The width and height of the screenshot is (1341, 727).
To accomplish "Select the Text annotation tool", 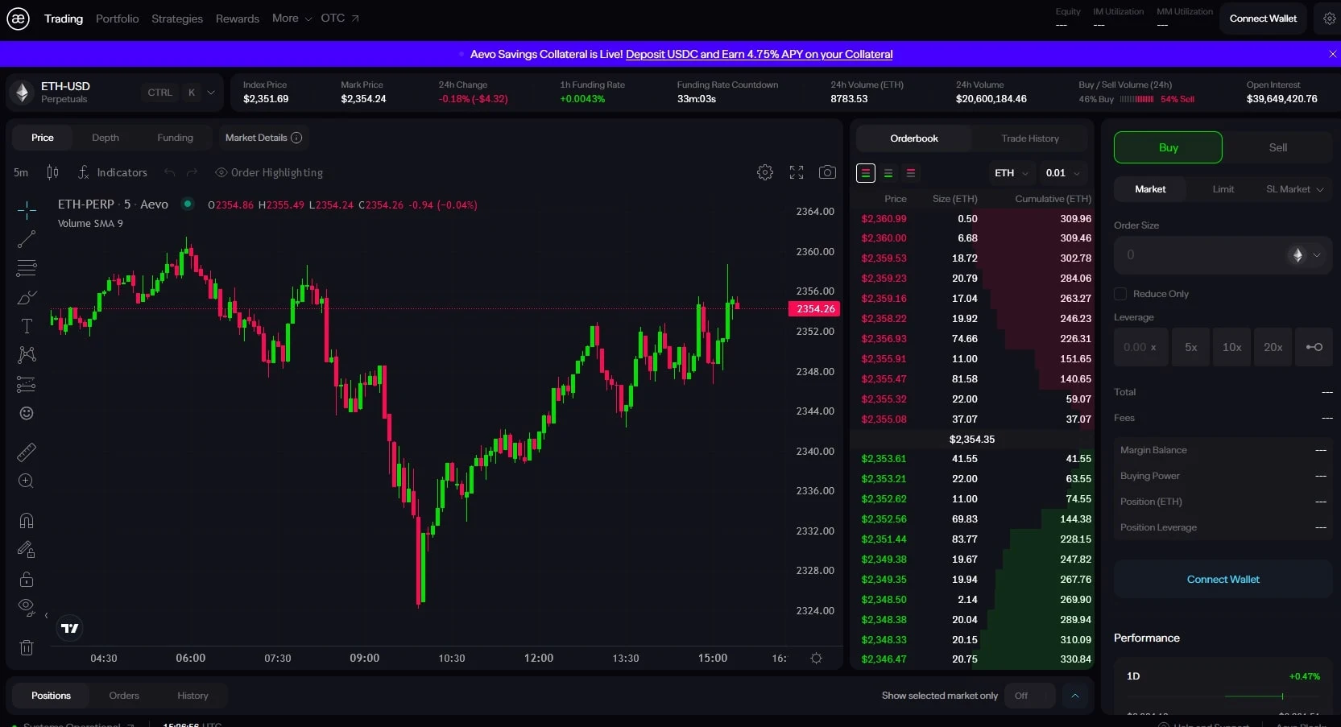I will 27,326.
